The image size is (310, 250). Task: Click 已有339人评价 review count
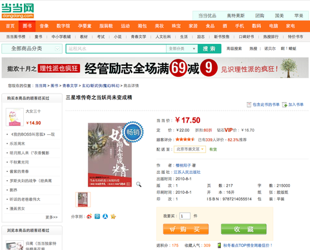point(211,140)
